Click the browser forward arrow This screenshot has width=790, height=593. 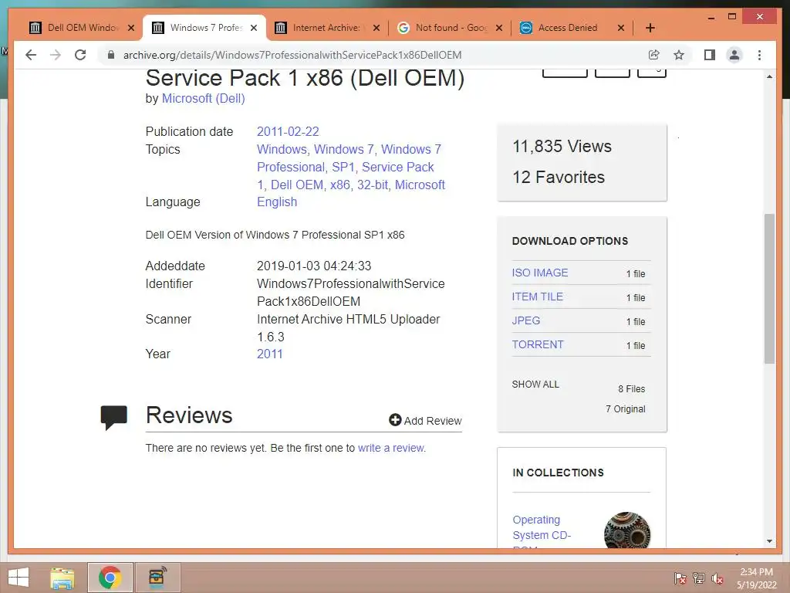coord(56,55)
